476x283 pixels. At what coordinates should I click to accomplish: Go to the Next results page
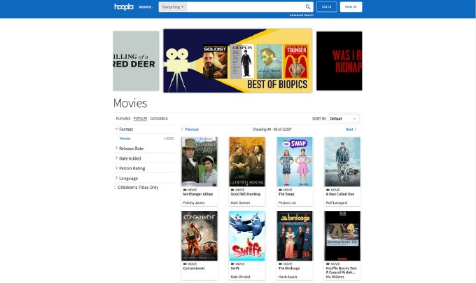click(351, 130)
